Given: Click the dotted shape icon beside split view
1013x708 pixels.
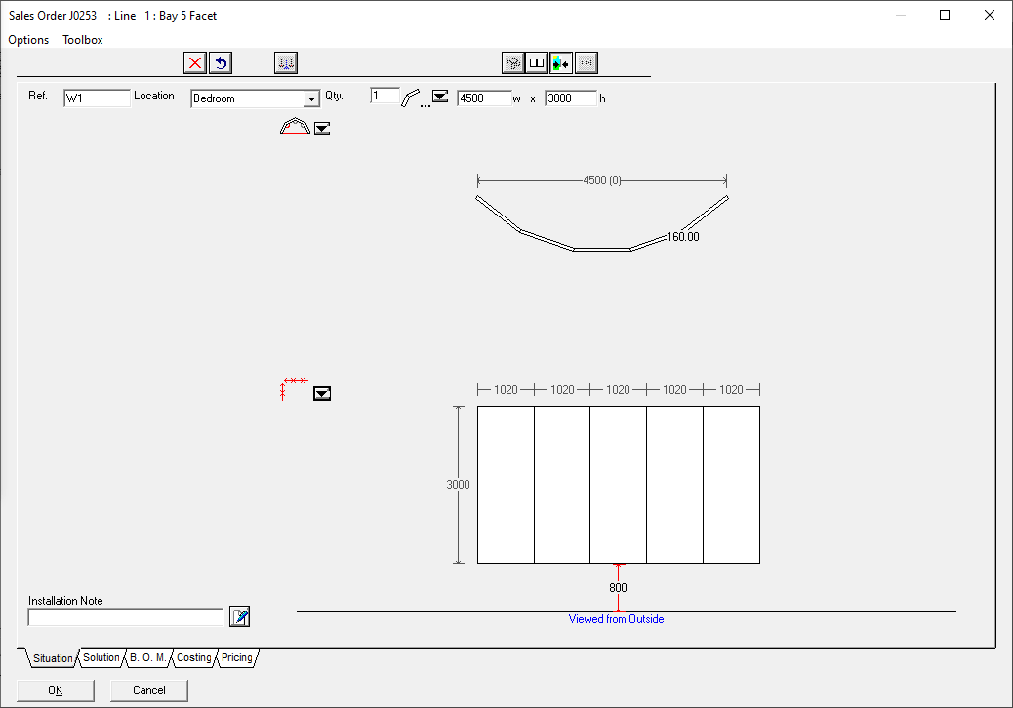Looking at the screenshot, I should (x=512, y=63).
